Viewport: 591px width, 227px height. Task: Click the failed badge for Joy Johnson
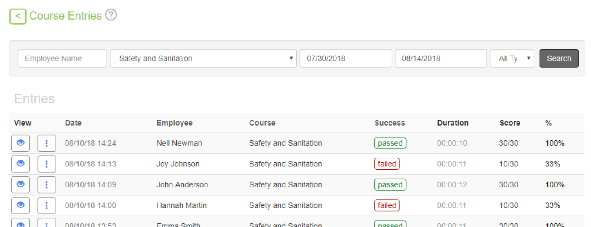pos(387,164)
